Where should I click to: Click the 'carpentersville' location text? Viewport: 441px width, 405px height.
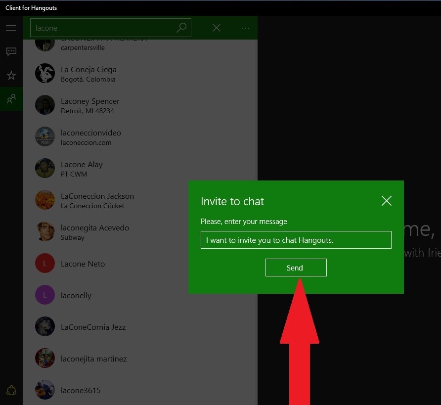coord(83,48)
